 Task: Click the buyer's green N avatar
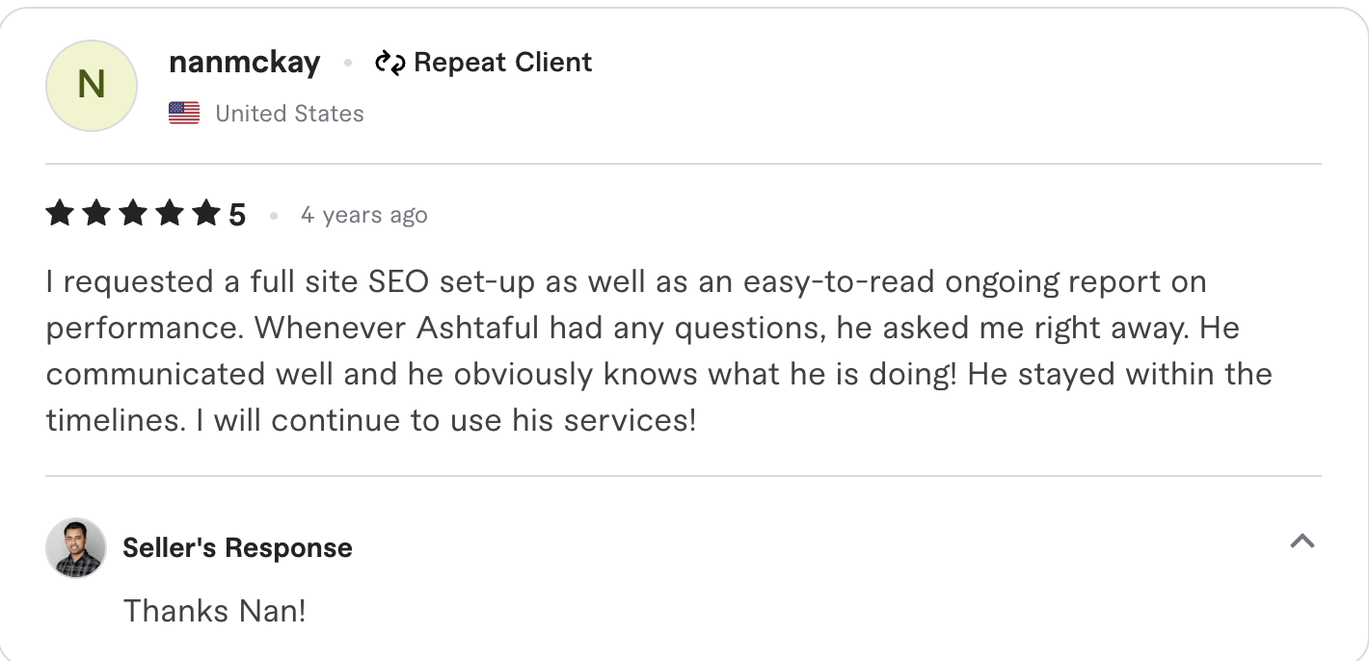(91, 86)
